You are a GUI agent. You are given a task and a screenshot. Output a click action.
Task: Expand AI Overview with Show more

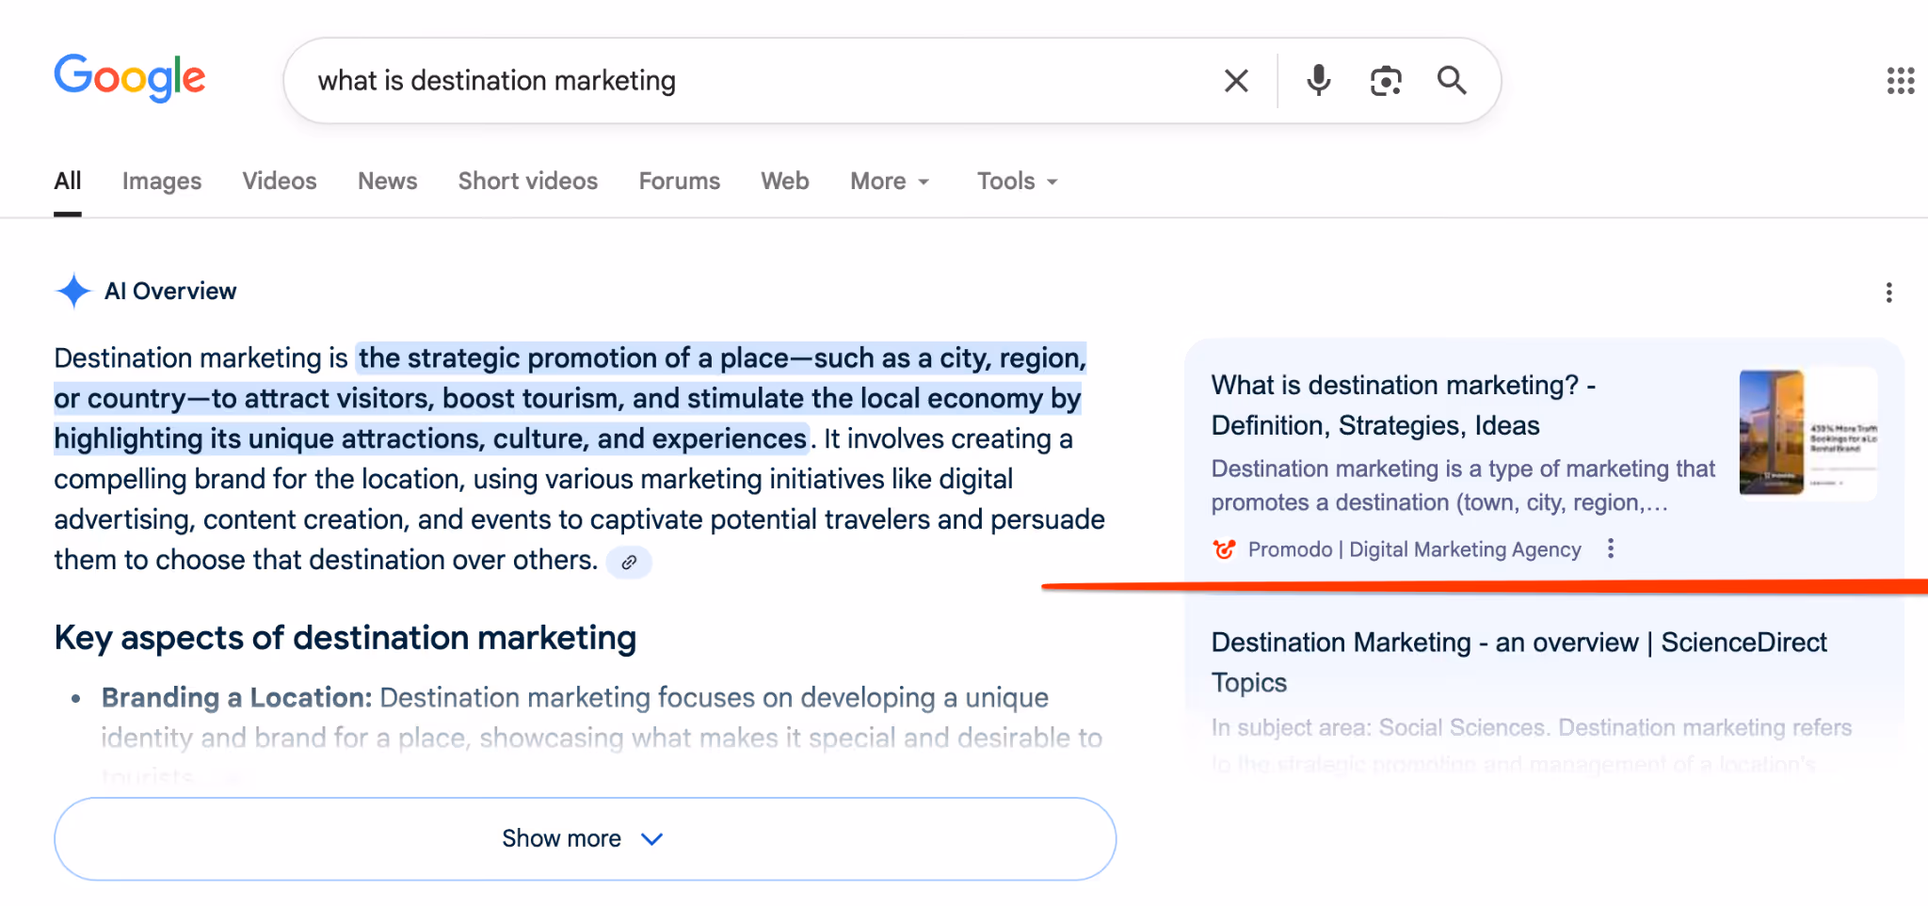(x=585, y=838)
